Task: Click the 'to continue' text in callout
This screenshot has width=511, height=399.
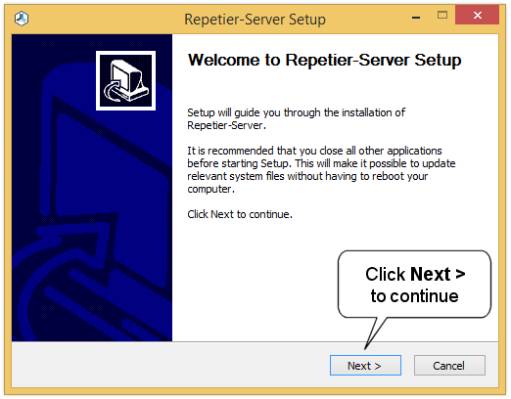Action: click(x=414, y=296)
